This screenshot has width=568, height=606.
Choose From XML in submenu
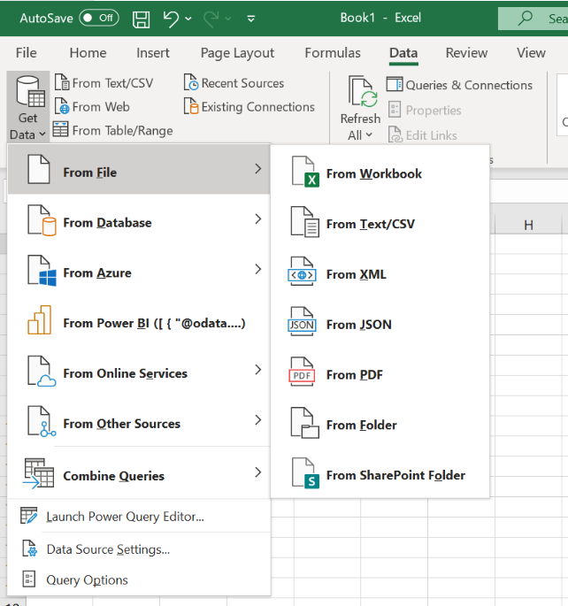point(380,274)
